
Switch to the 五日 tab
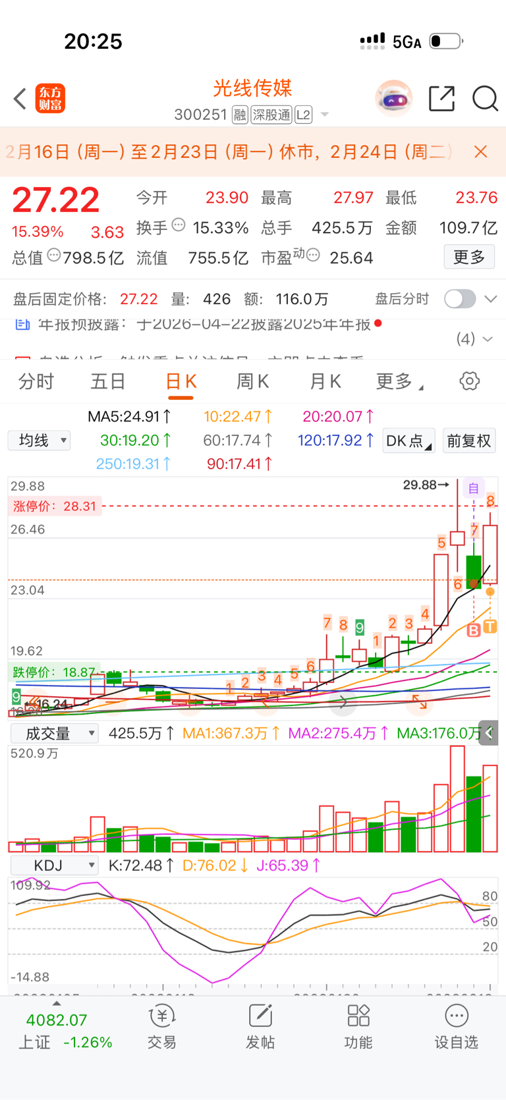point(108,381)
